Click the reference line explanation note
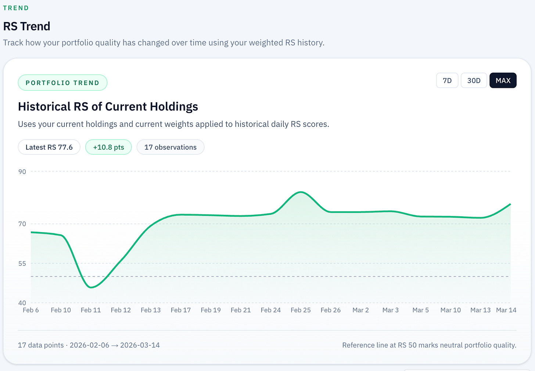Screen dimensions: 535x371 429,345
